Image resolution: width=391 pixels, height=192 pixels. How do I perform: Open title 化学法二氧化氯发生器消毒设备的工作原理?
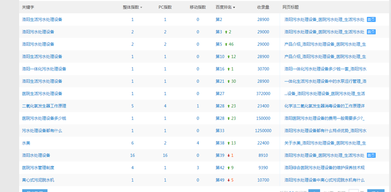[x=324, y=106]
